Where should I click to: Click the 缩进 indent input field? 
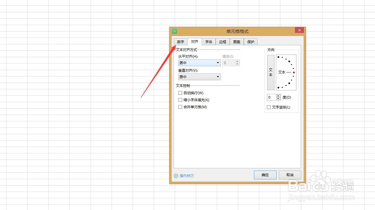click(229, 63)
